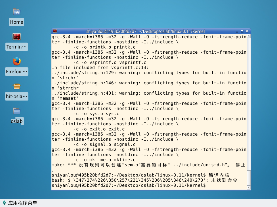The width and height of the screenshot is (277, 207).
Task: Click the terminal scrollbar thumb
Action: (x=249, y=178)
